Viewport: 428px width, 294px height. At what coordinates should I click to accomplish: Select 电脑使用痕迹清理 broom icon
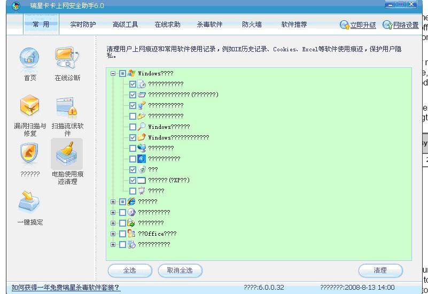click(x=67, y=154)
